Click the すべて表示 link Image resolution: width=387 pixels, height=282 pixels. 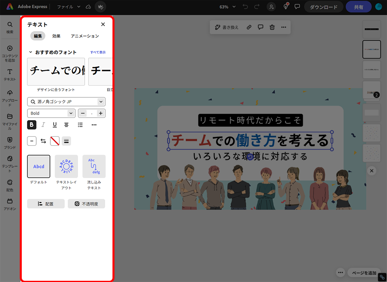[x=98, y=52]
